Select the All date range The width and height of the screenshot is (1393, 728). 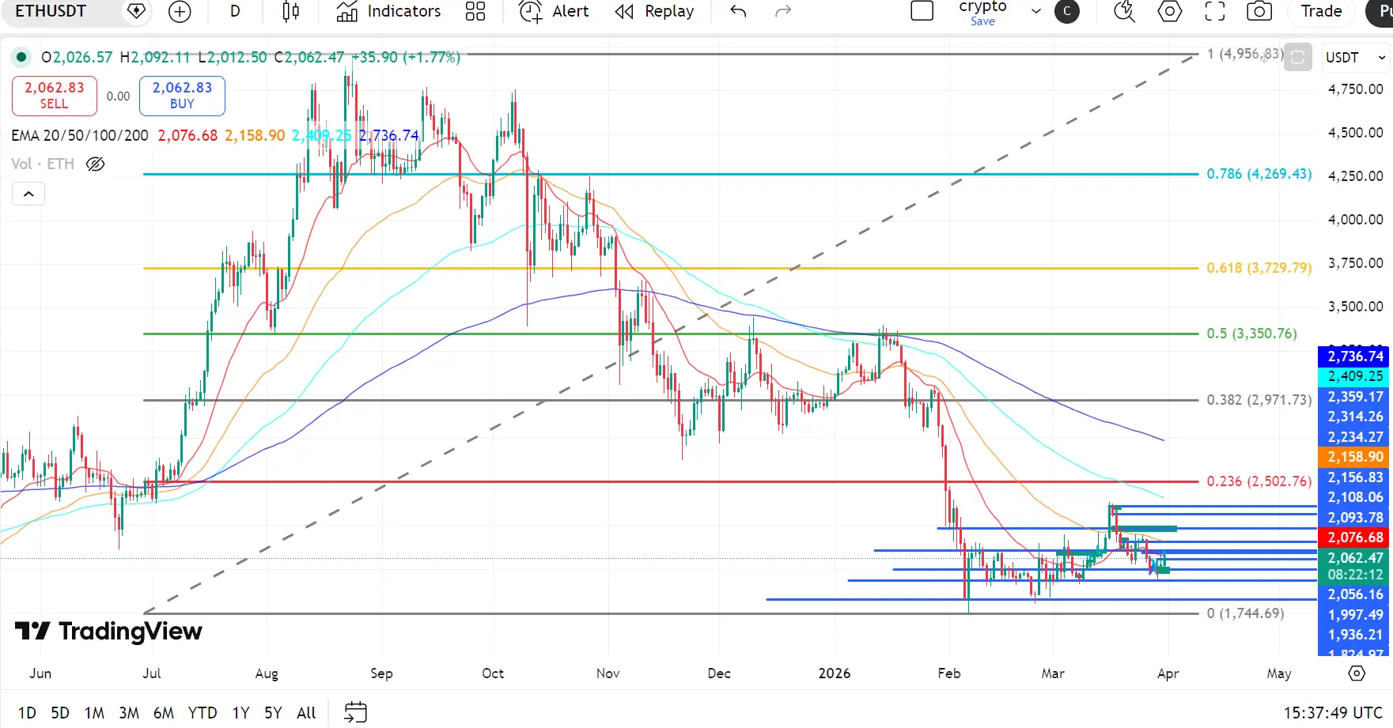[x=306, y=713]
